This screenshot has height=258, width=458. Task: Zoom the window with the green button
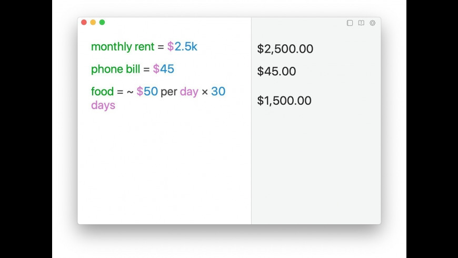click(102, 22)
